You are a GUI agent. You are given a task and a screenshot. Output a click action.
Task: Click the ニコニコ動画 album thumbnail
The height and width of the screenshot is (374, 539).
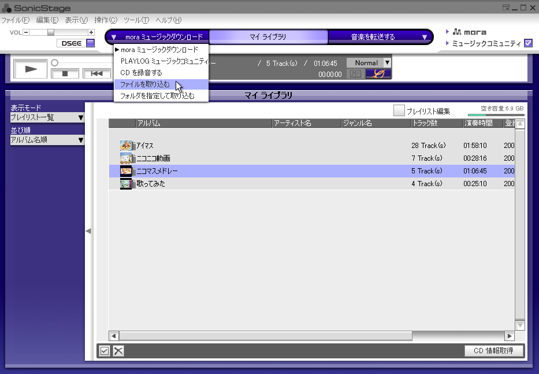click(126, 158)
